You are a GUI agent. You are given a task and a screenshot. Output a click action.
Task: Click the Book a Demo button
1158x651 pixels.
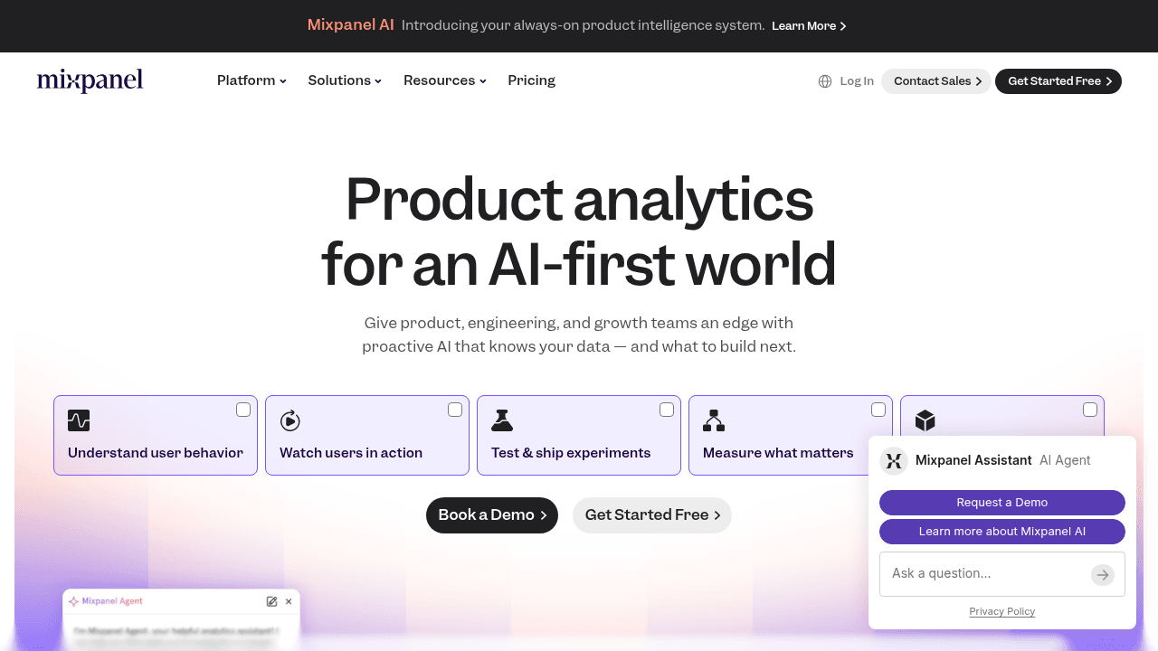click(492, 515)
